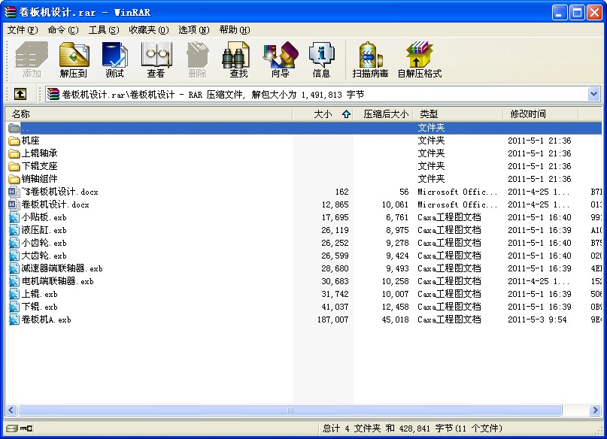Open the address bar path dropdown arrow
The height and width of the screenshot is (439, 607).
coord(594,94)
